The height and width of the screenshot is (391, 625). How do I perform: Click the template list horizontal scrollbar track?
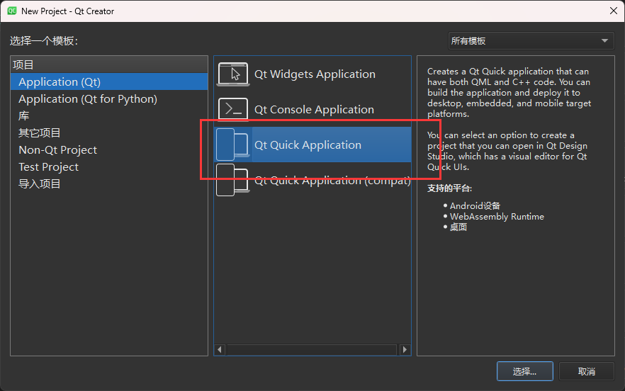[x=312, y=349]
